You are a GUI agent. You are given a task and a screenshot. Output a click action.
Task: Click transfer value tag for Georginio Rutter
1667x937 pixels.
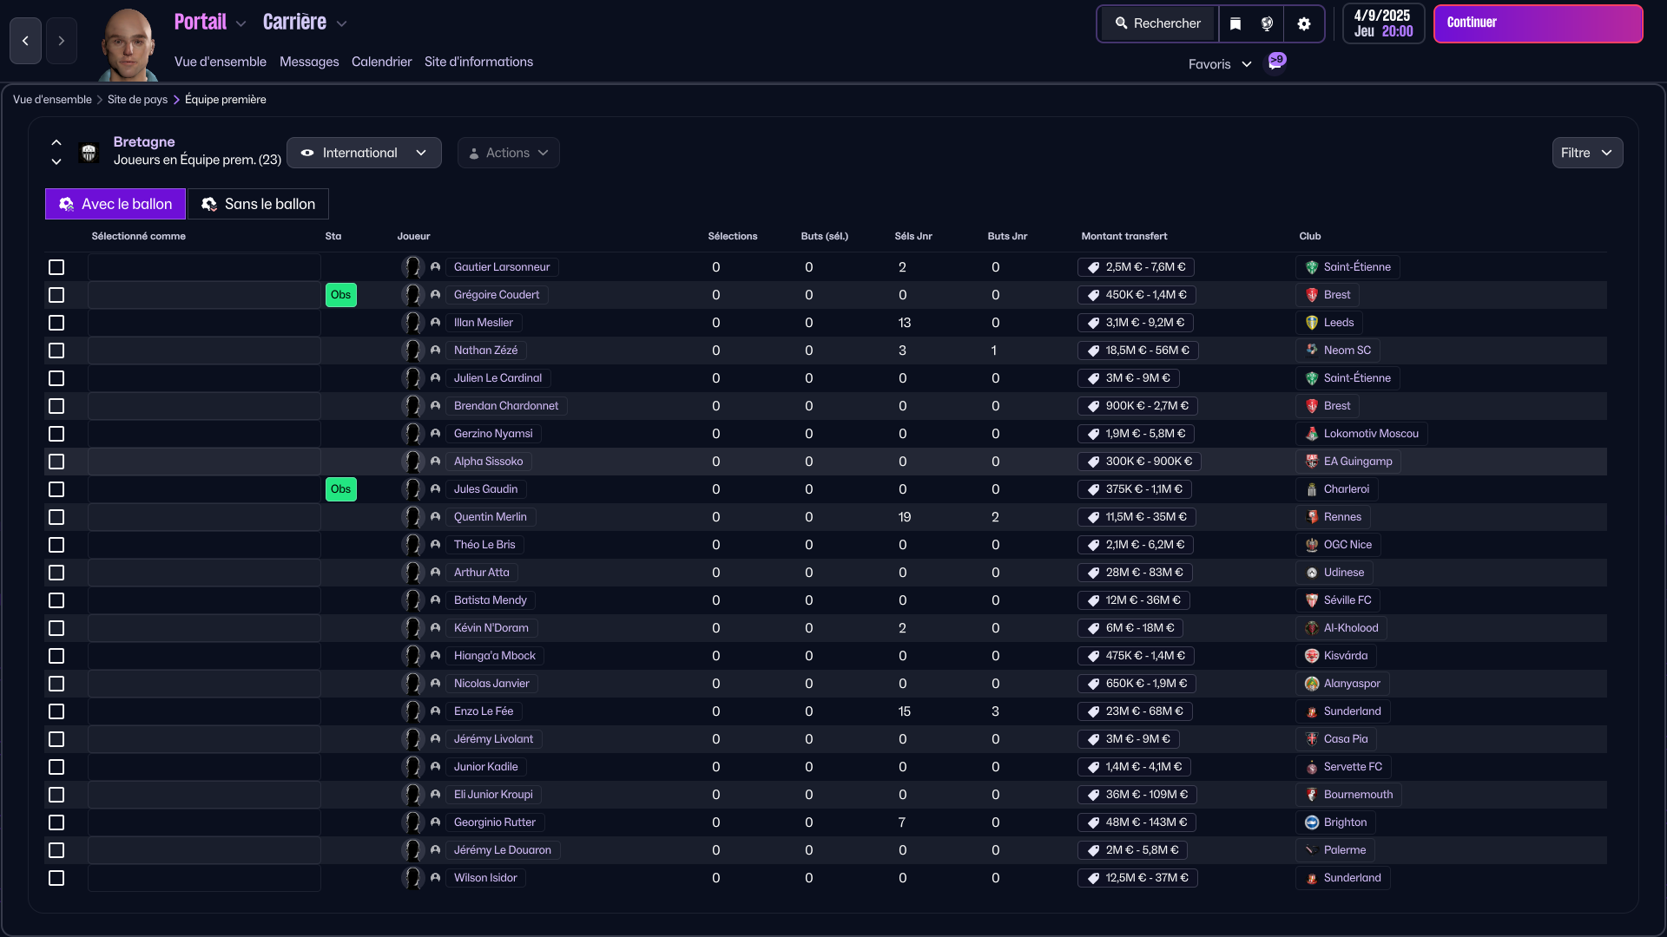(1137, 822)
